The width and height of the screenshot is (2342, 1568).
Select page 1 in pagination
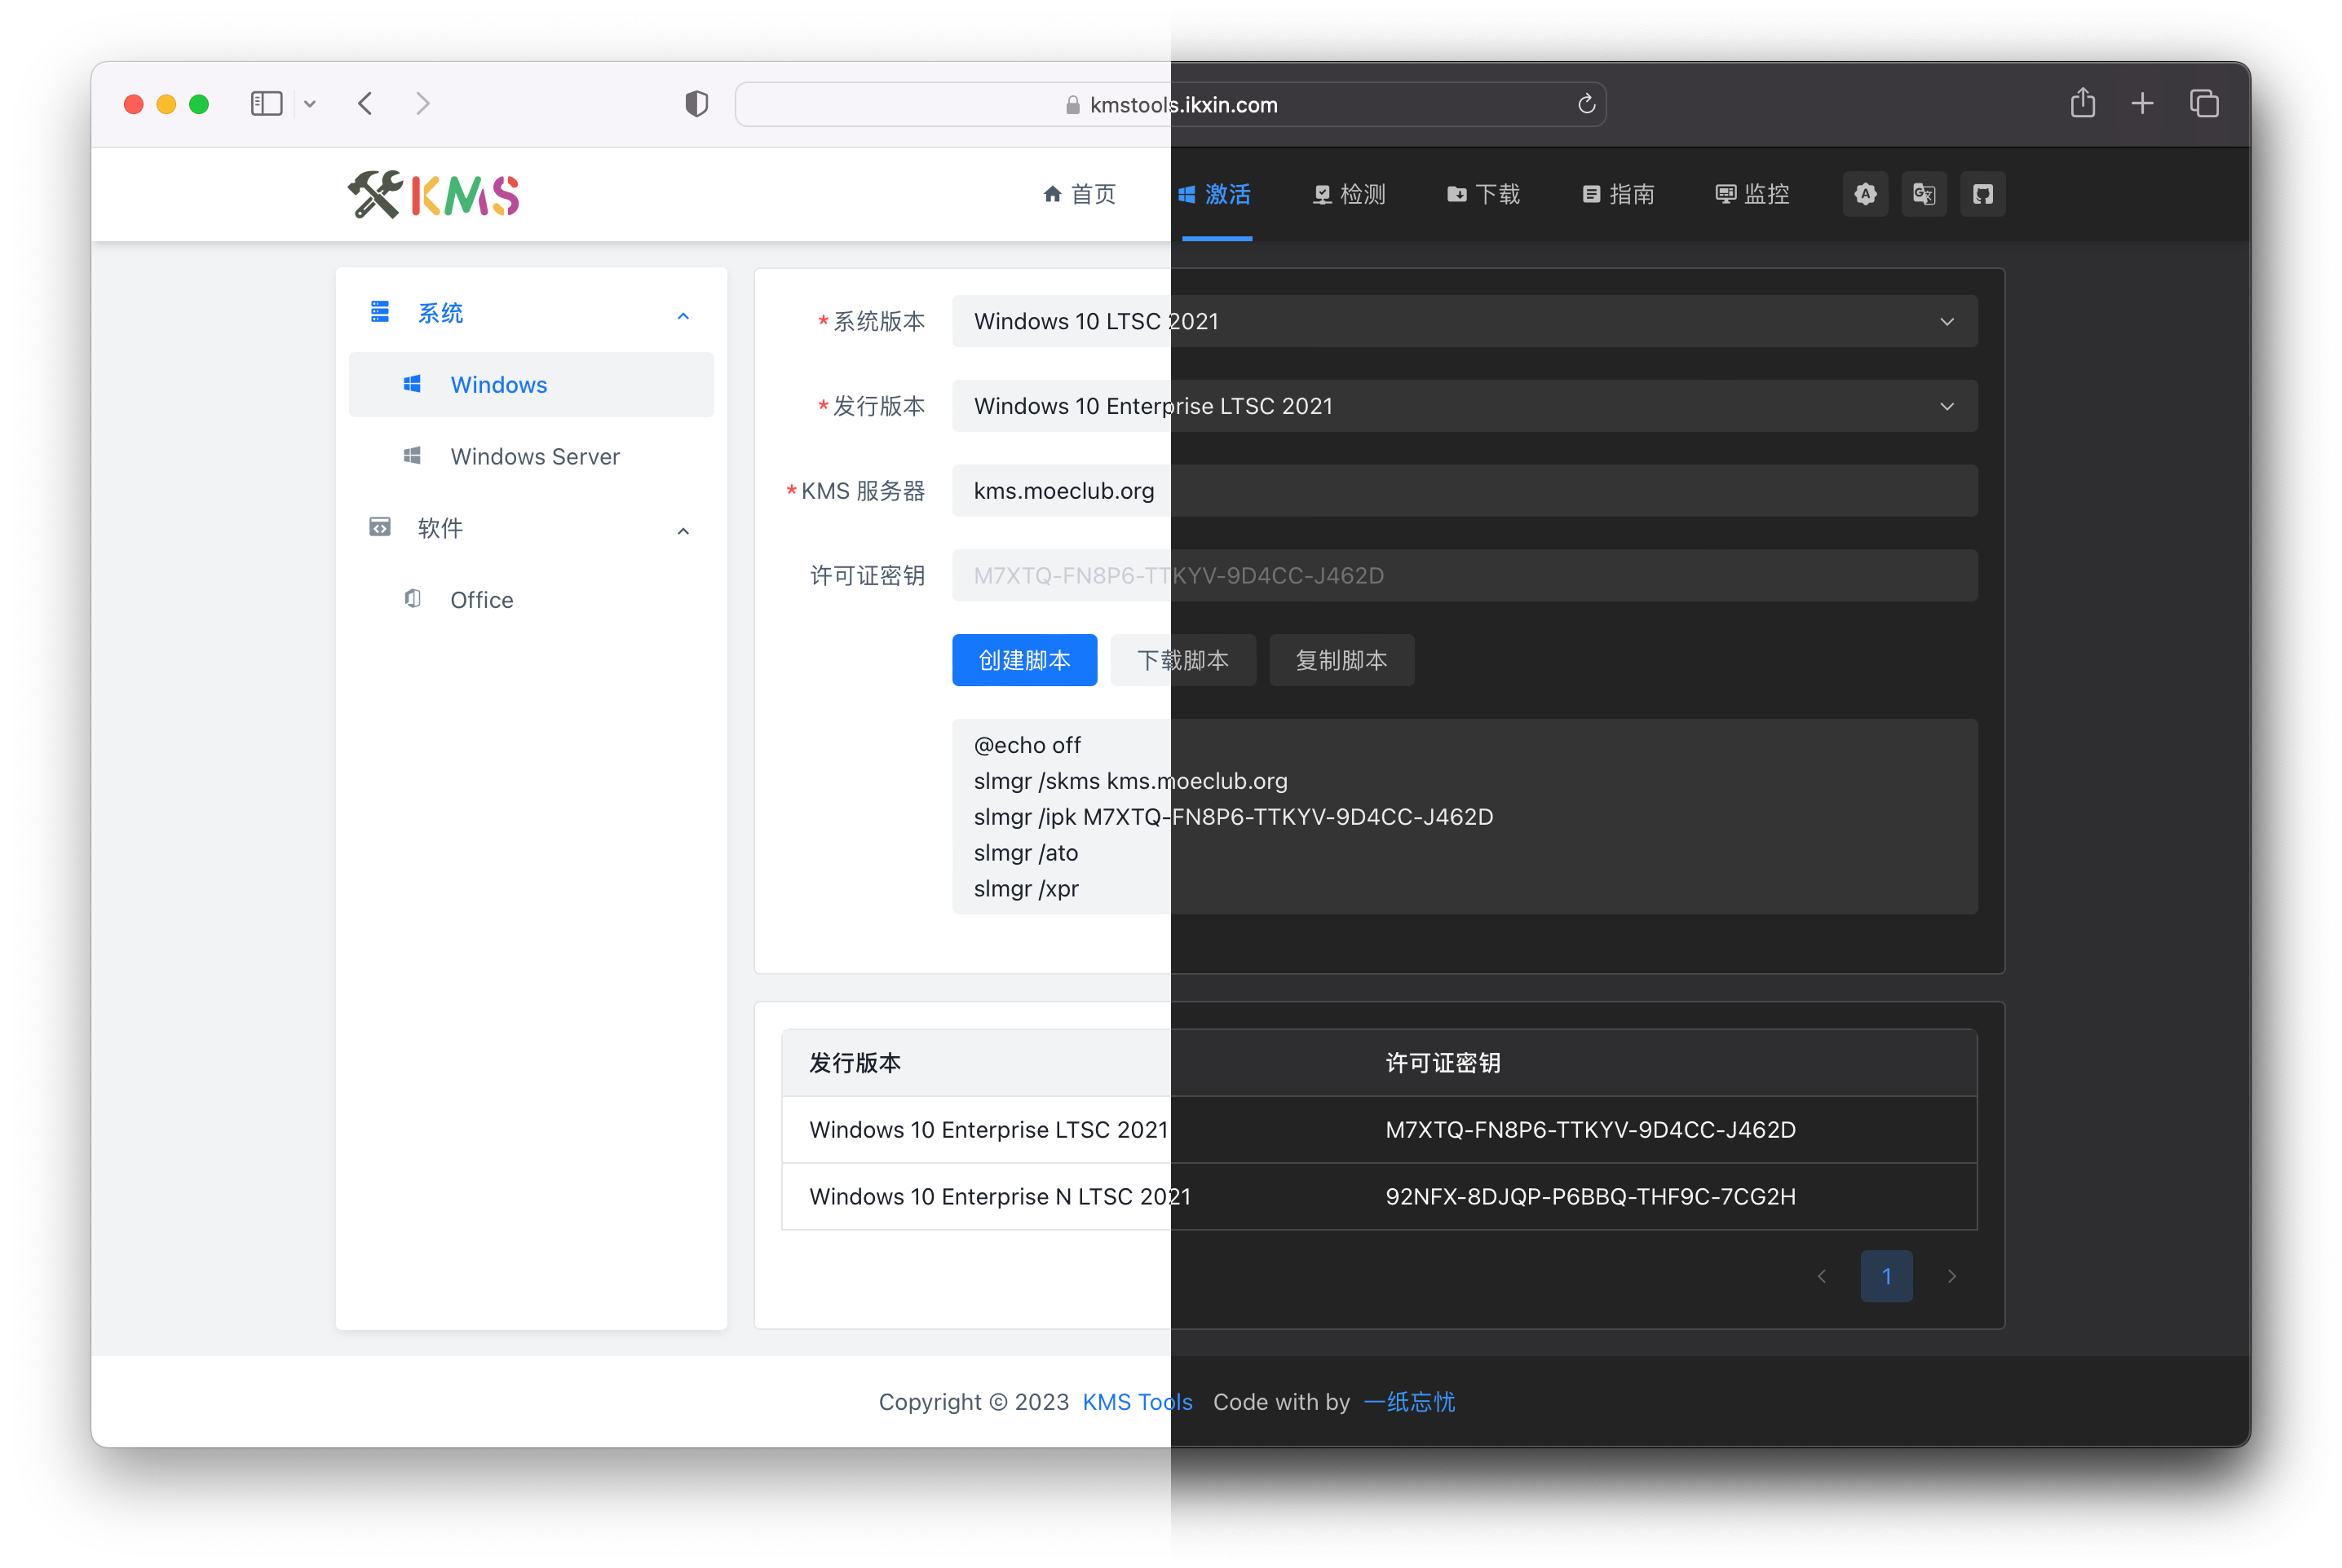coord(1886,1276)
